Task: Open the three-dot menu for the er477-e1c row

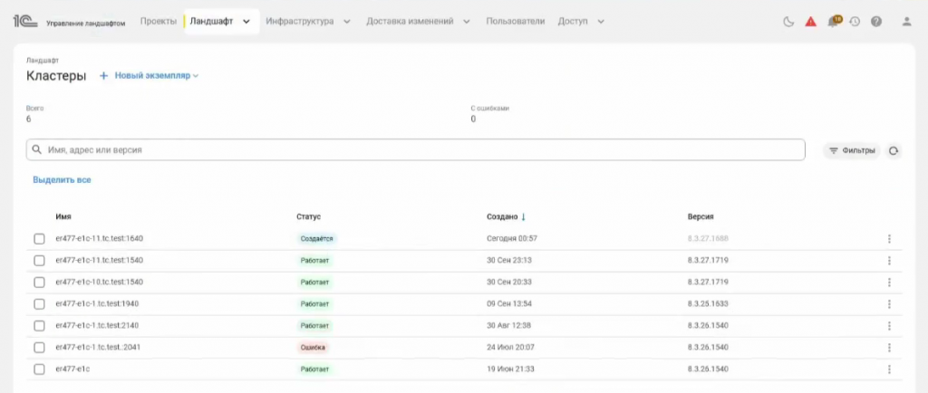Action: [x=889, y=369]
